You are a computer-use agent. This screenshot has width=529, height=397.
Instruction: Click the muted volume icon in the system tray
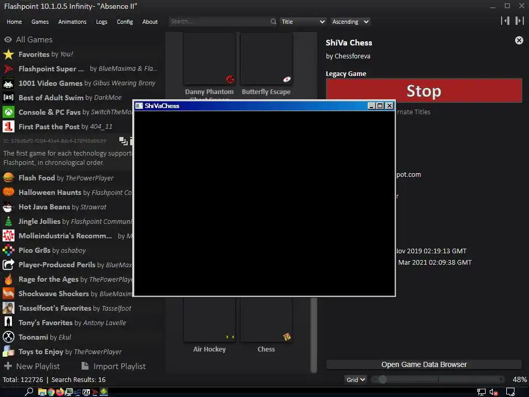(493, 392)
